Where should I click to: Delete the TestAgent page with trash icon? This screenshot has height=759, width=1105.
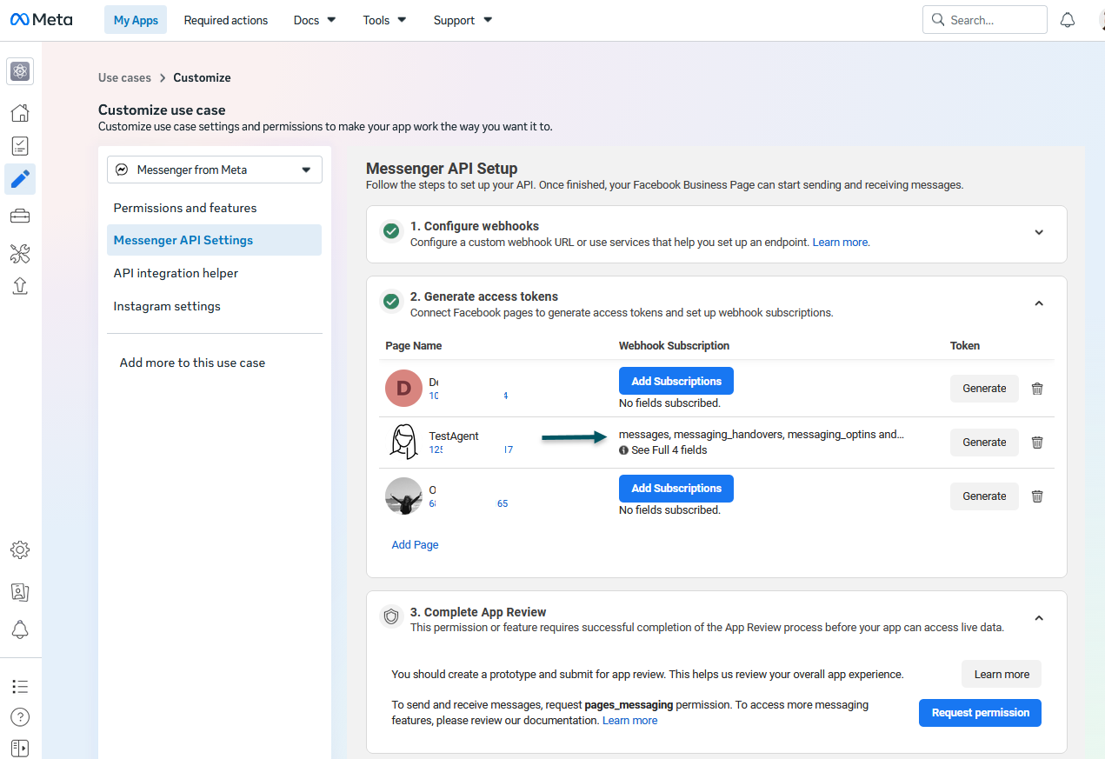[x=1037, y=443]
